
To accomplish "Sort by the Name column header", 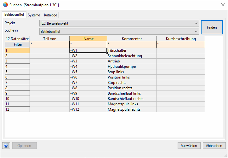I will click(88, 39).
